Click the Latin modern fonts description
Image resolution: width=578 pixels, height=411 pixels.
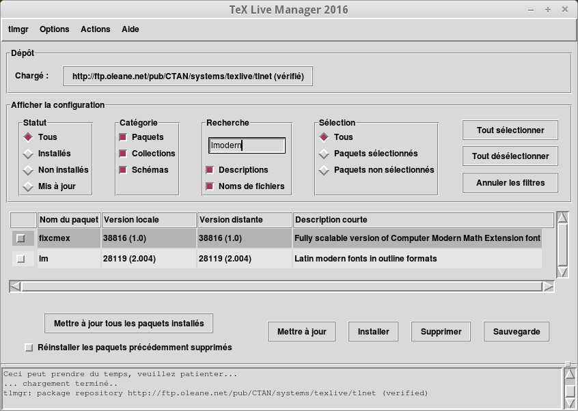(x=366, y=259)
